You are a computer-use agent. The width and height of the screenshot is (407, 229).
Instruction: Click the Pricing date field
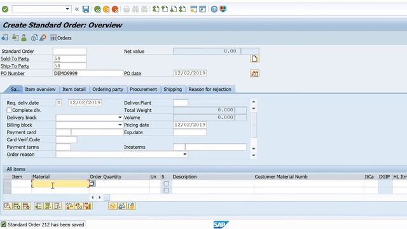190,125
